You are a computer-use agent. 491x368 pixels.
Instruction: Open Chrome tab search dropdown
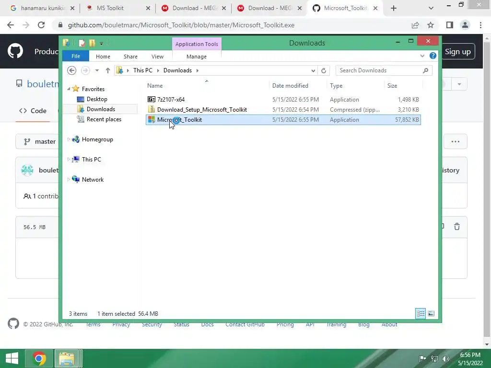pyautogui.click(x=431, y=8)
